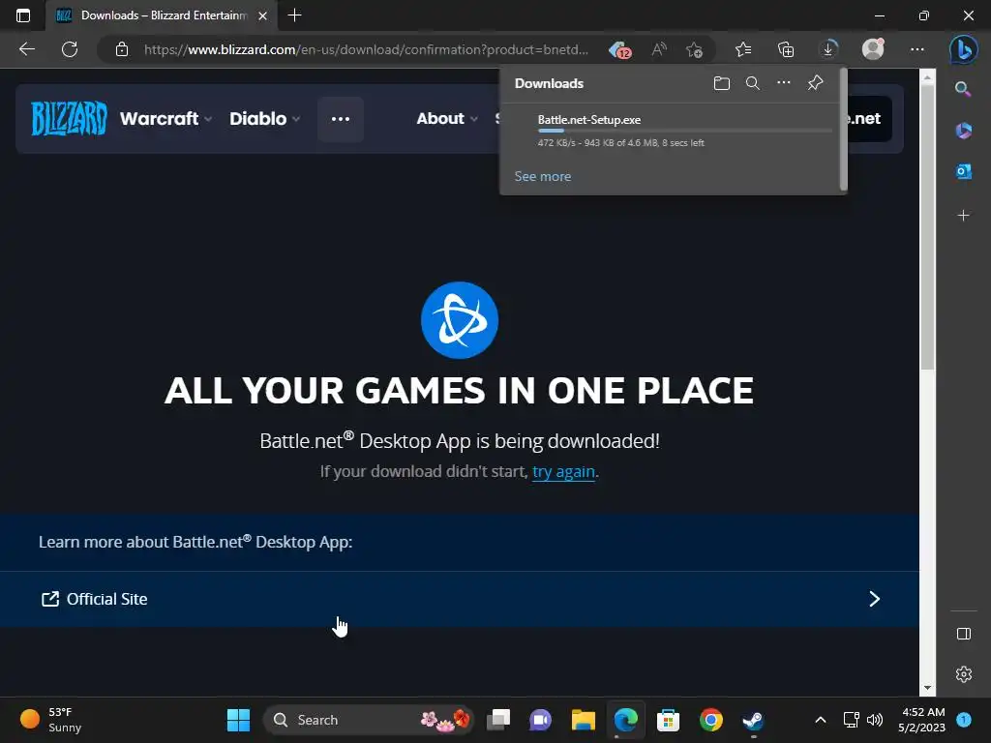Open Google Chrome from taskbar
The image size is (991, 743).
point(710,720)
